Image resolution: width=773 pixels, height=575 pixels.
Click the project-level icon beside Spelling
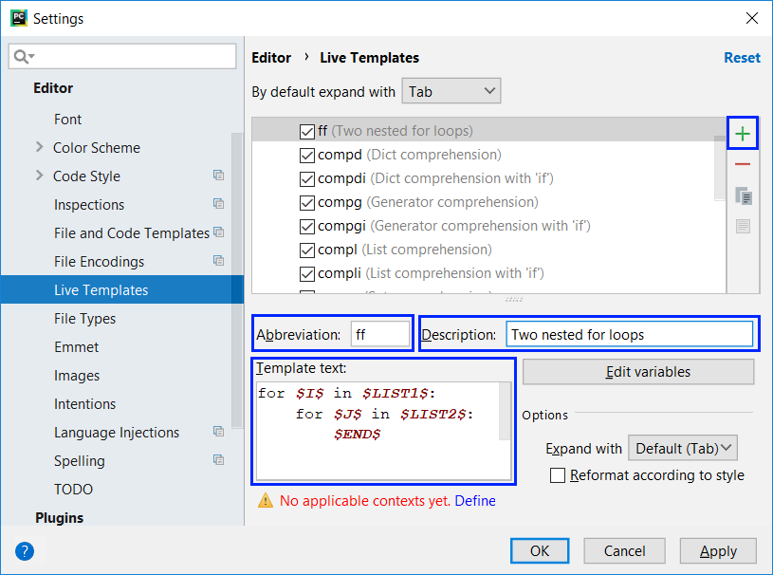pyautogui.click(x=218, y=460)
